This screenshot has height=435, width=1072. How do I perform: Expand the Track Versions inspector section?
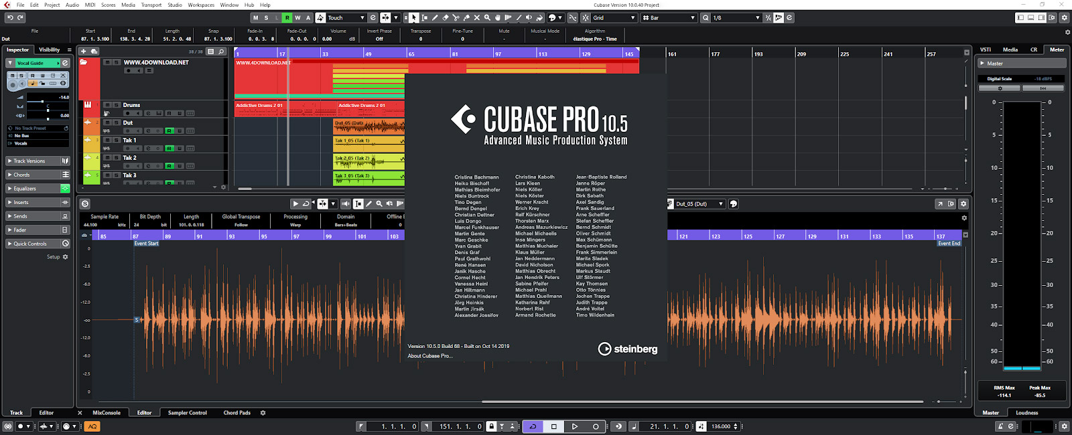pos(38,161)
